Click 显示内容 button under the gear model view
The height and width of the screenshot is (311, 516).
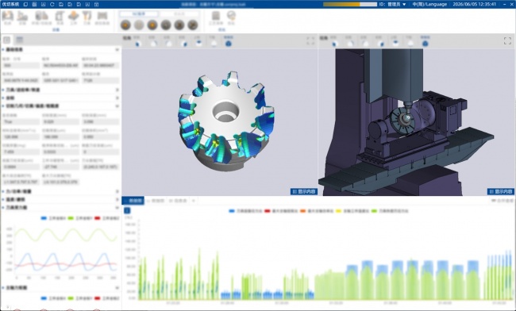pos(304,191)
